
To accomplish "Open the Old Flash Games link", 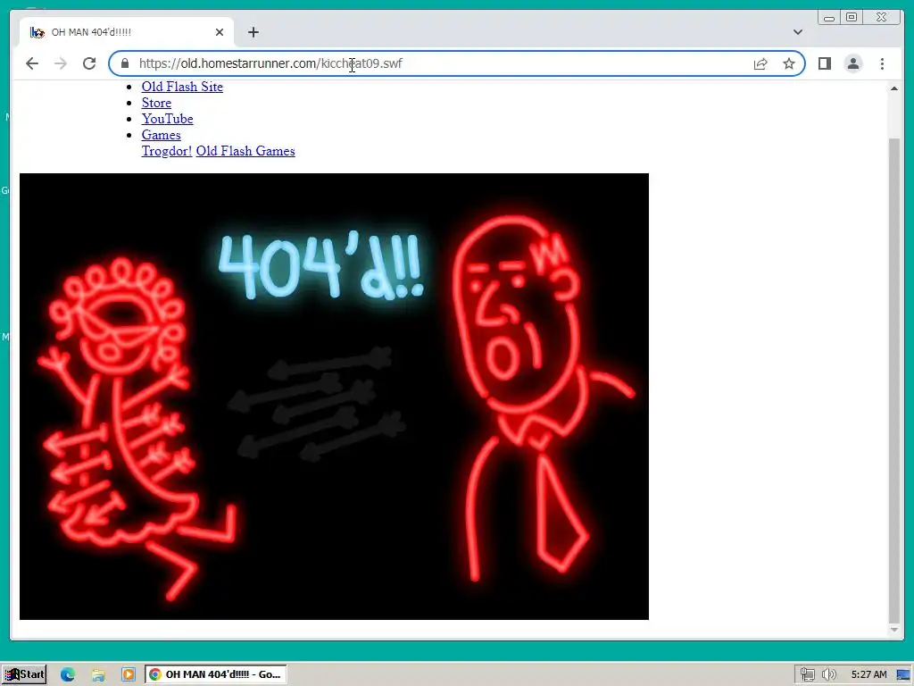I will 245,151.
